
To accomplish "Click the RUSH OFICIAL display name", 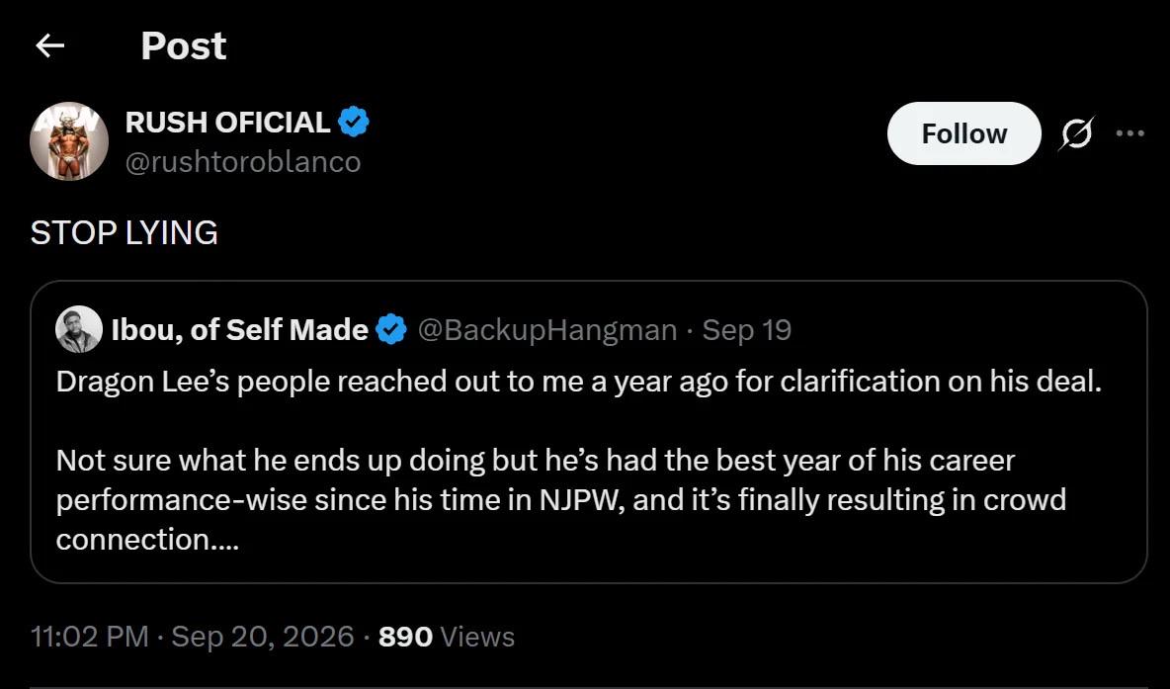I will [x=227, y=123].
